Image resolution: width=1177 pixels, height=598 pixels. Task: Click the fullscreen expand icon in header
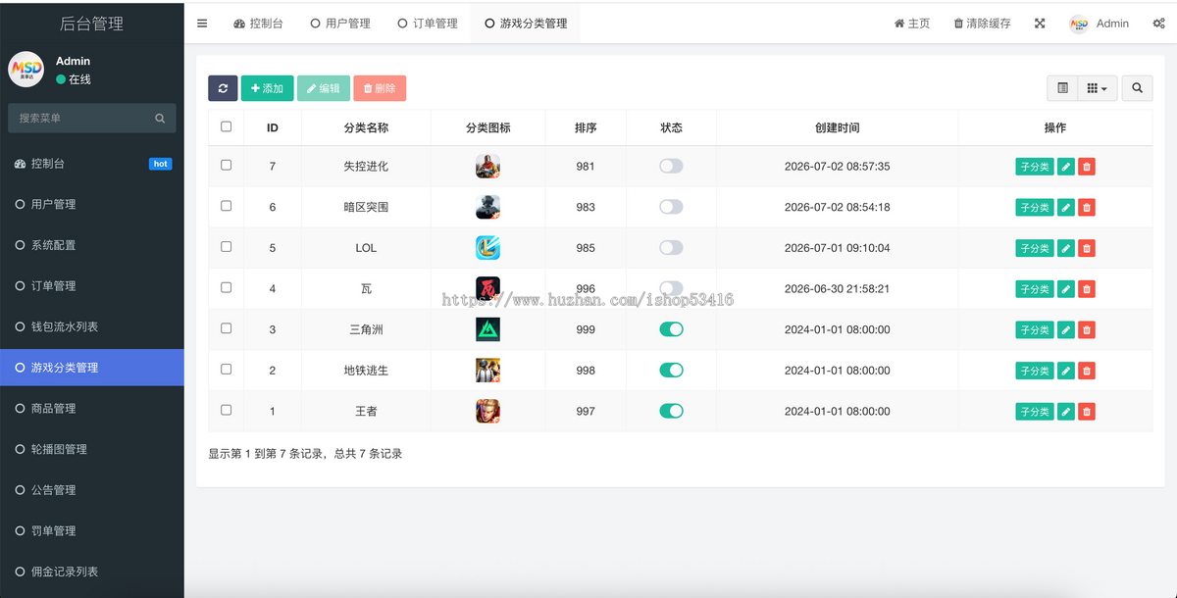click(1040, 24)
